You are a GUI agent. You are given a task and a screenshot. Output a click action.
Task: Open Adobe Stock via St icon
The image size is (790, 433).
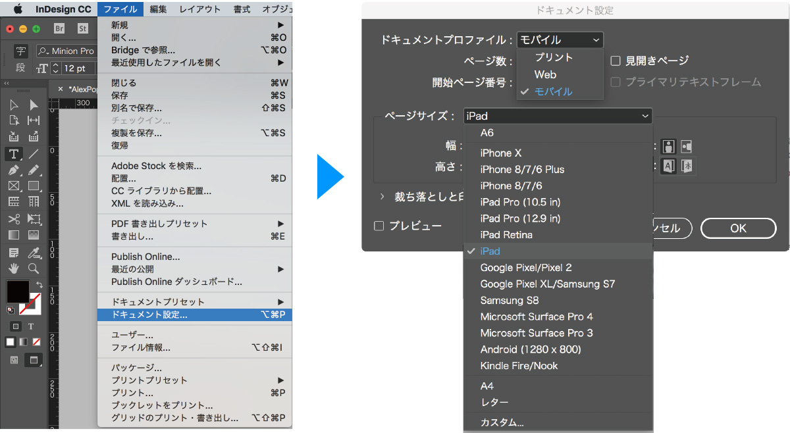click(x=82, y=29)
